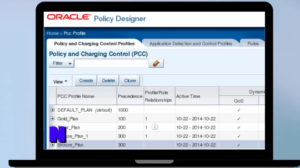
Task: Click into the filter text field
Action: click(111, 63)
